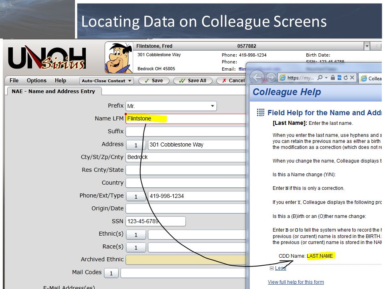Expand the Auto-Close Context dropdown
This screenshot has height=289, width=385.
pyautogui.click(x=107, y=81)
